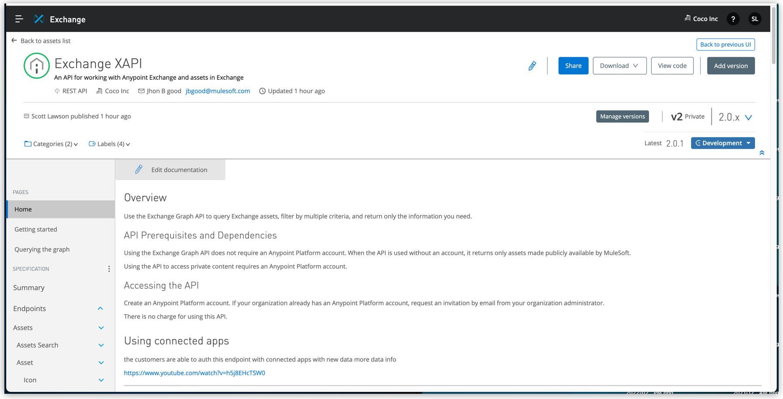The width and height of the screenshot is (783, 399).
Task: Collapse header with double chevron icon
Action: pyautogui.click(x=762, y=153)
